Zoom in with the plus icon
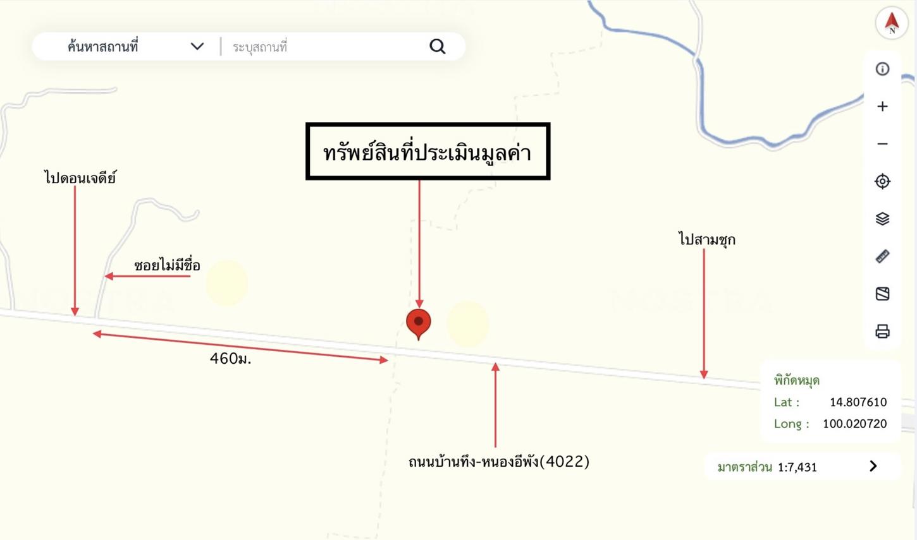Screen dimensions: 917x540 pos(882,106)
